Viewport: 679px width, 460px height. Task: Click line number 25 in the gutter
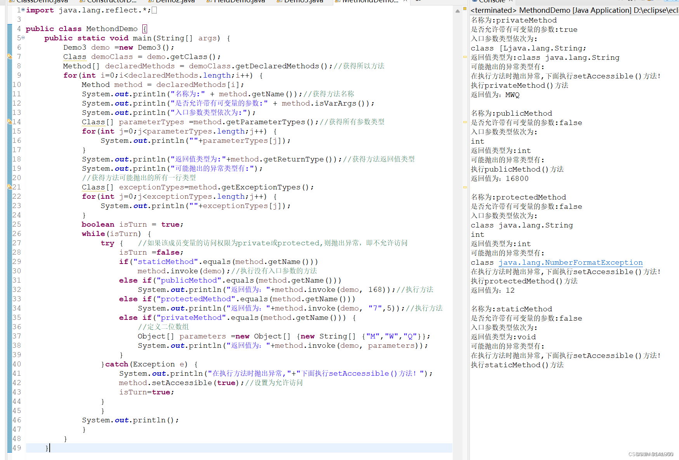tap(16, 224)
